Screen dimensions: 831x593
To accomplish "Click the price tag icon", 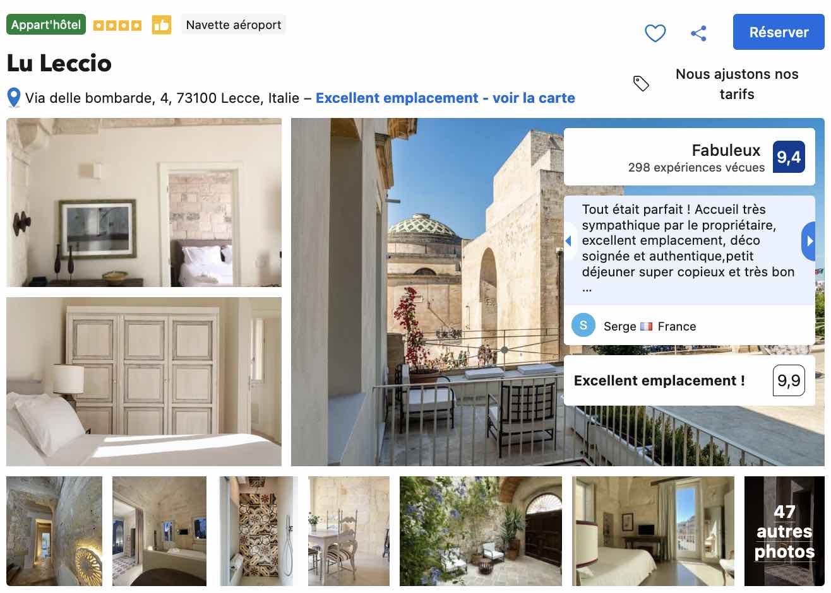I will pyautogui.click(x=641, y=83).
